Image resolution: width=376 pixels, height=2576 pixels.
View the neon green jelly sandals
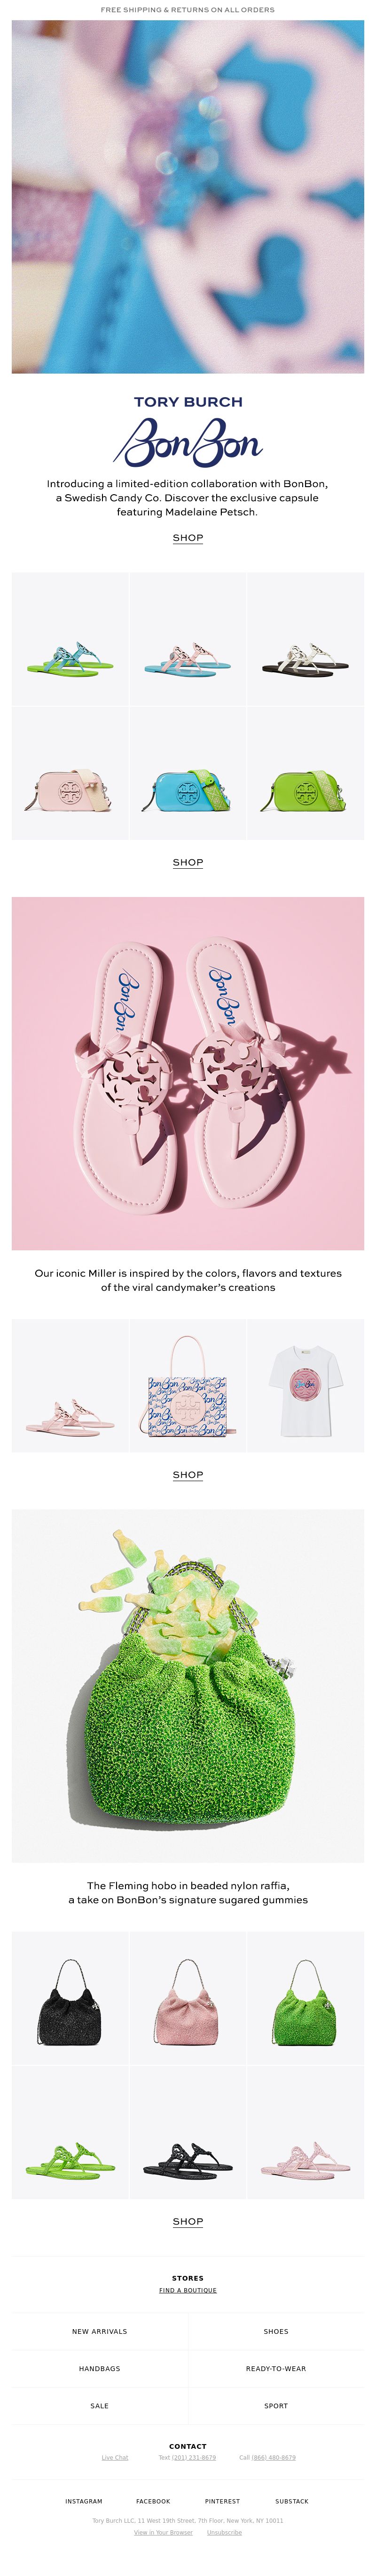point(71,2133)
